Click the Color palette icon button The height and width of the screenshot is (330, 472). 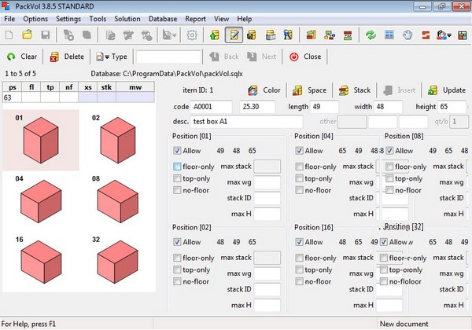point(264,90)
